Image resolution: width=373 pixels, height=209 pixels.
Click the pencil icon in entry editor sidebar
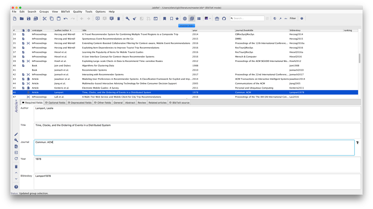(16, 134)
